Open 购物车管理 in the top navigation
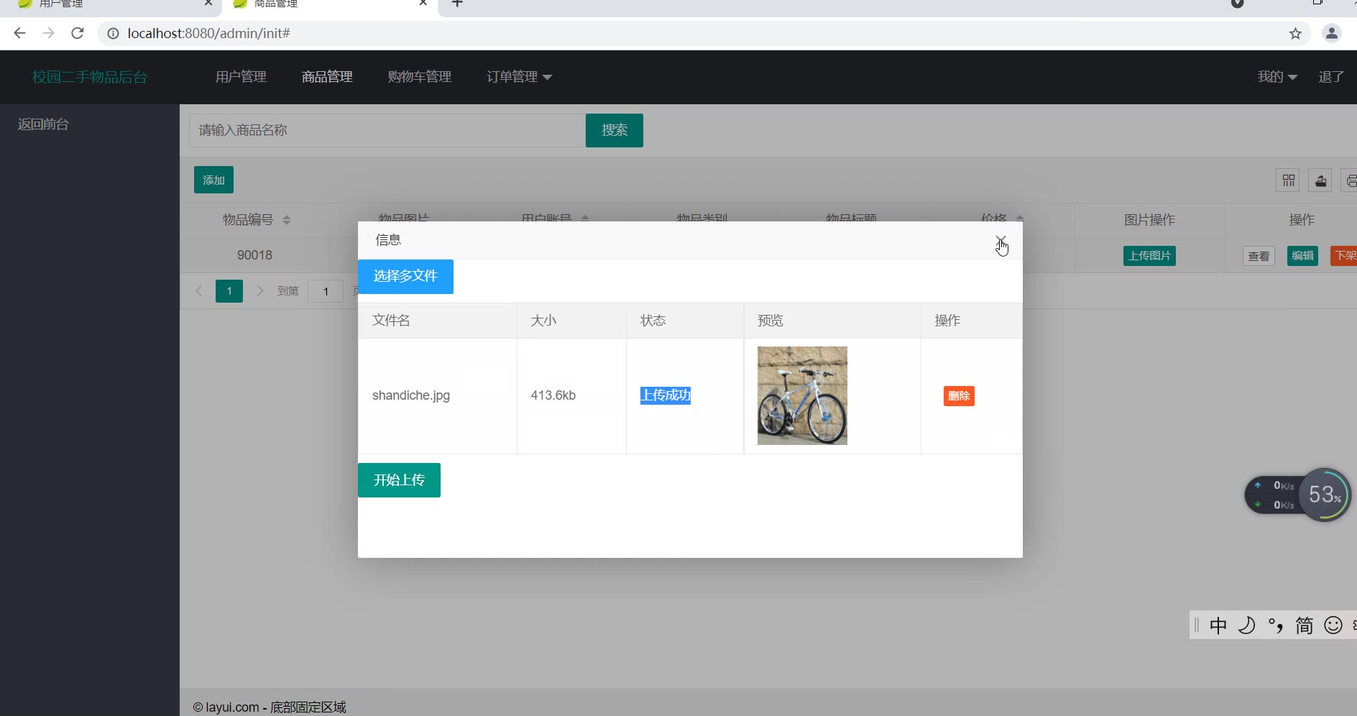The image size is (1357, 716). click(420, 77)
